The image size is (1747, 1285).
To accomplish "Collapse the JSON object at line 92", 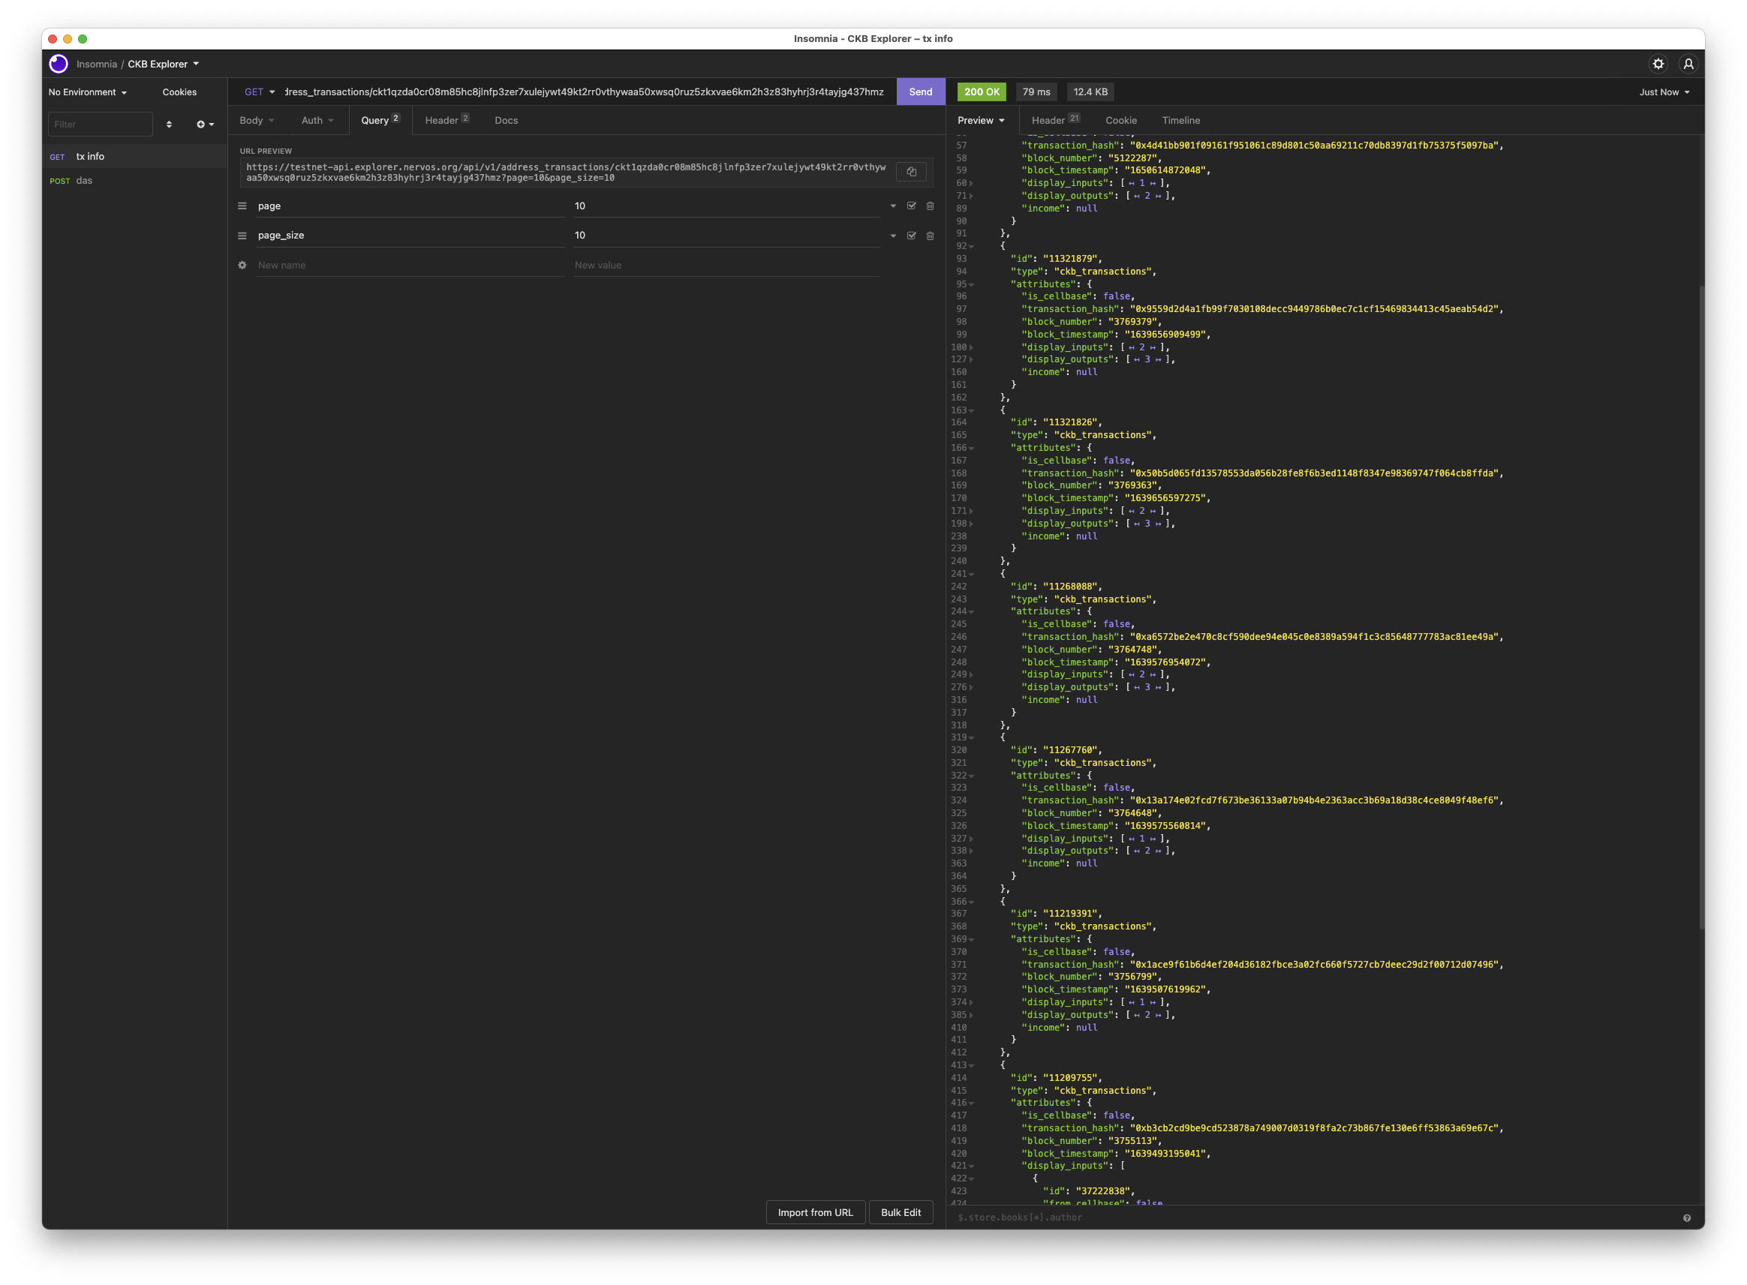I will [971, 247].
